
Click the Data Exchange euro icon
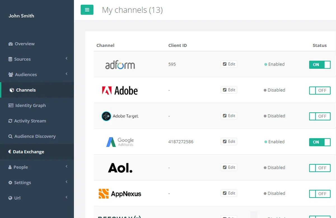click(10, 151)
